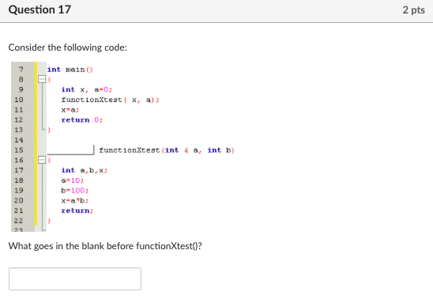The height and width of the screenshot is (303, 433).
Task: Click the 'int a,b,x;' code line
Action: [85, 170]
